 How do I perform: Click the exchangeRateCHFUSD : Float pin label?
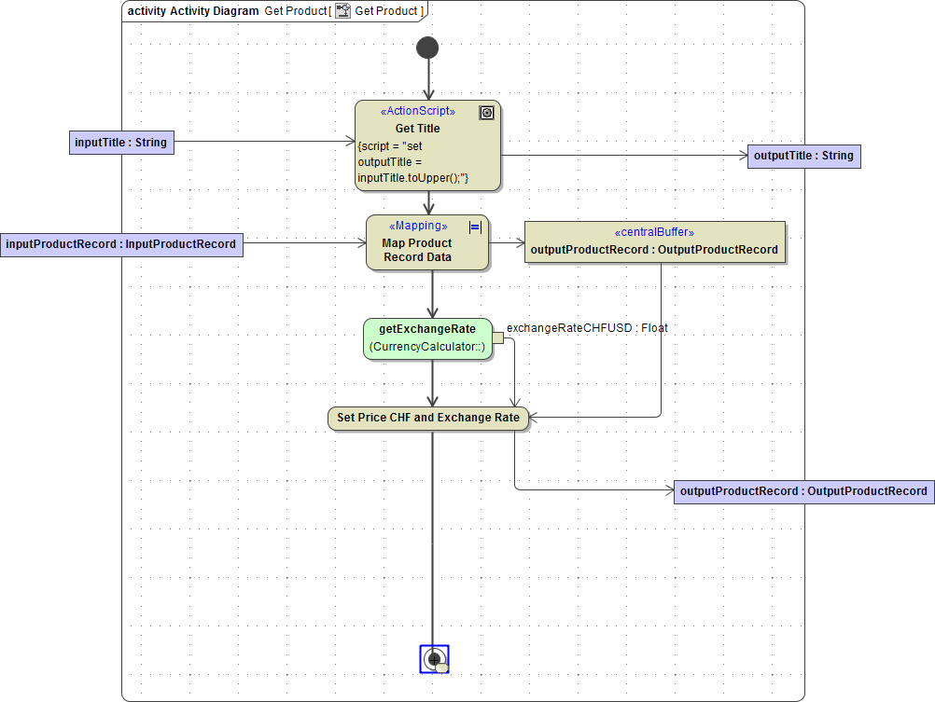tap(587, 328)
